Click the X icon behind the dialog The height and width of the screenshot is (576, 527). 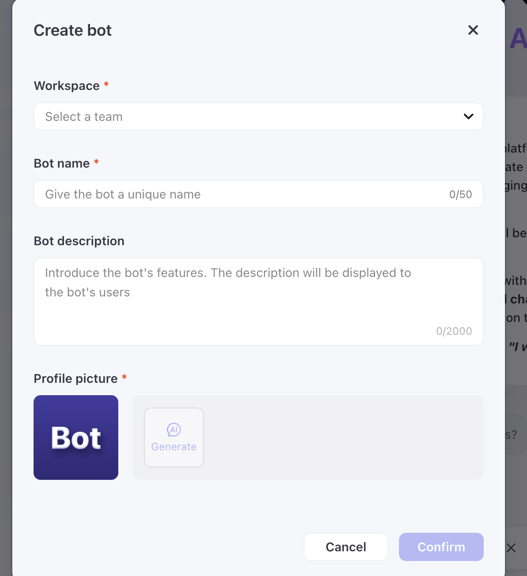click(x=511, y=548)
